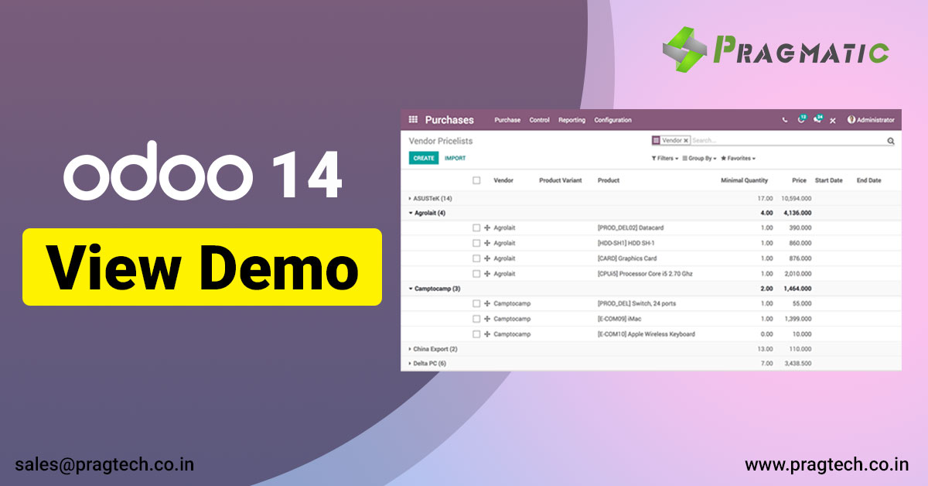Click drag handle of Switch, 24 ports row

(x=487, y=304)
